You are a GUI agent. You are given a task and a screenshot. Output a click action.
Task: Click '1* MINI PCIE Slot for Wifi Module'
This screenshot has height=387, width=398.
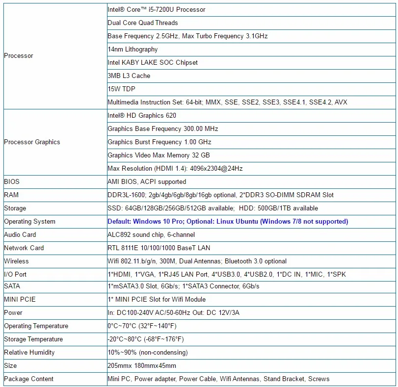[x=251, y=300]
